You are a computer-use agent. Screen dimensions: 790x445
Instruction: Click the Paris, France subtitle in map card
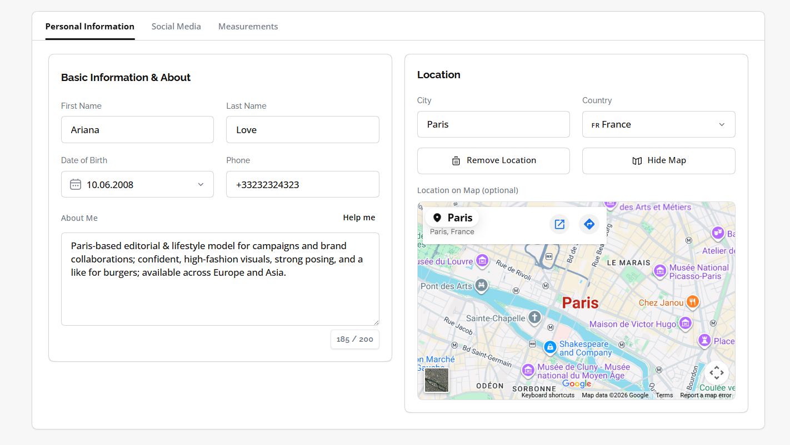point(452,231)
